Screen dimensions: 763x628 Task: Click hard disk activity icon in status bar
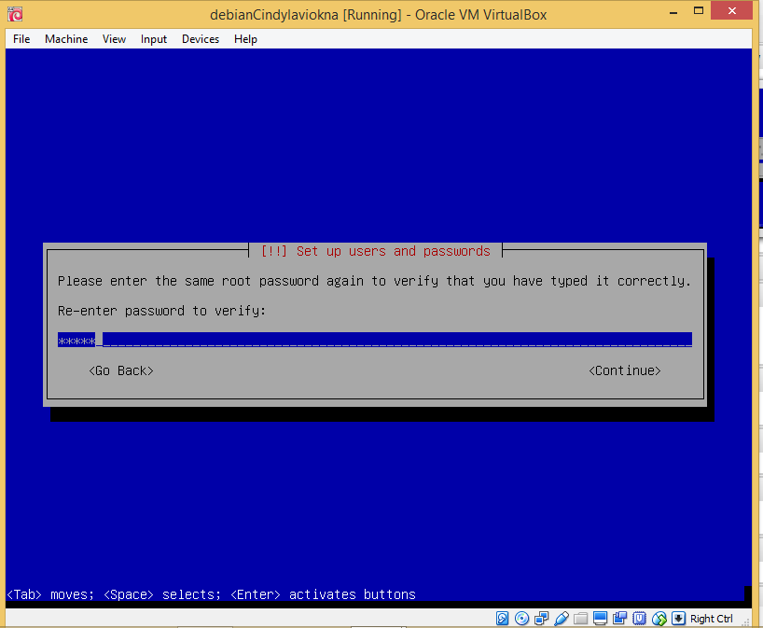[x=502, y=619]
